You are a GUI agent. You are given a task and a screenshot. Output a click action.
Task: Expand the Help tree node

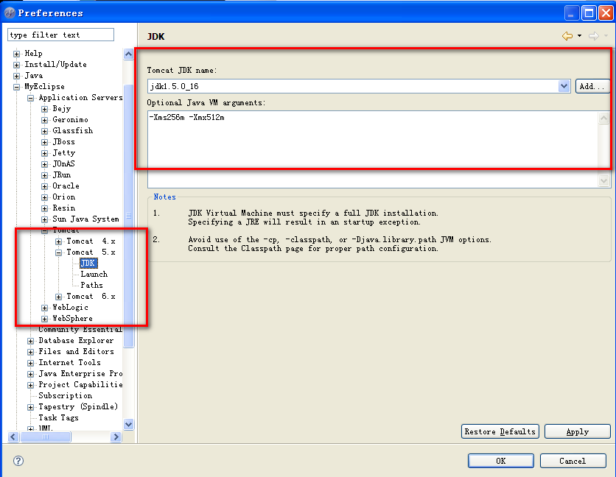click(x=16, y=54)
